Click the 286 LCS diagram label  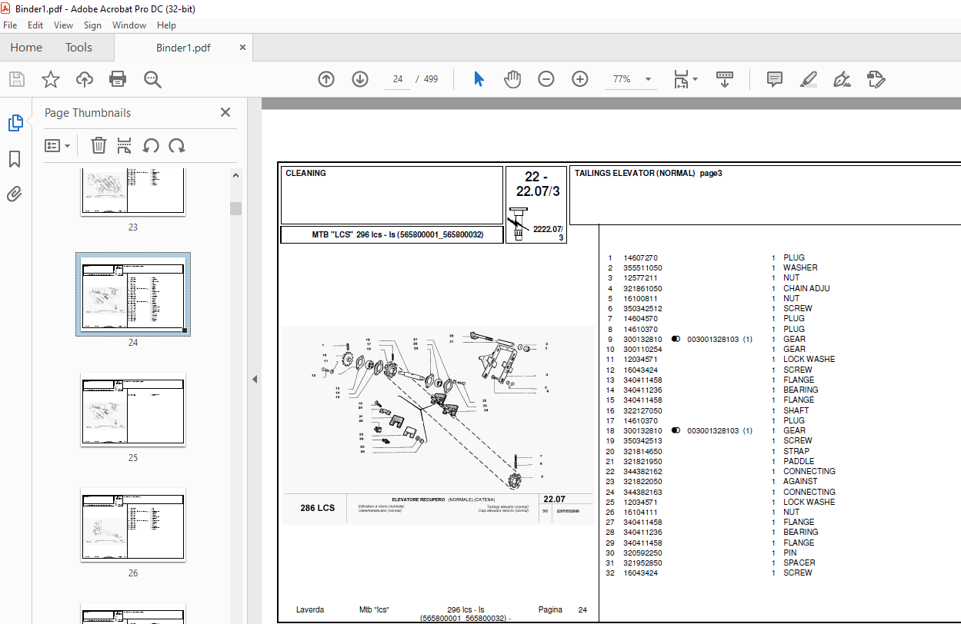click(x=317, y=508)
